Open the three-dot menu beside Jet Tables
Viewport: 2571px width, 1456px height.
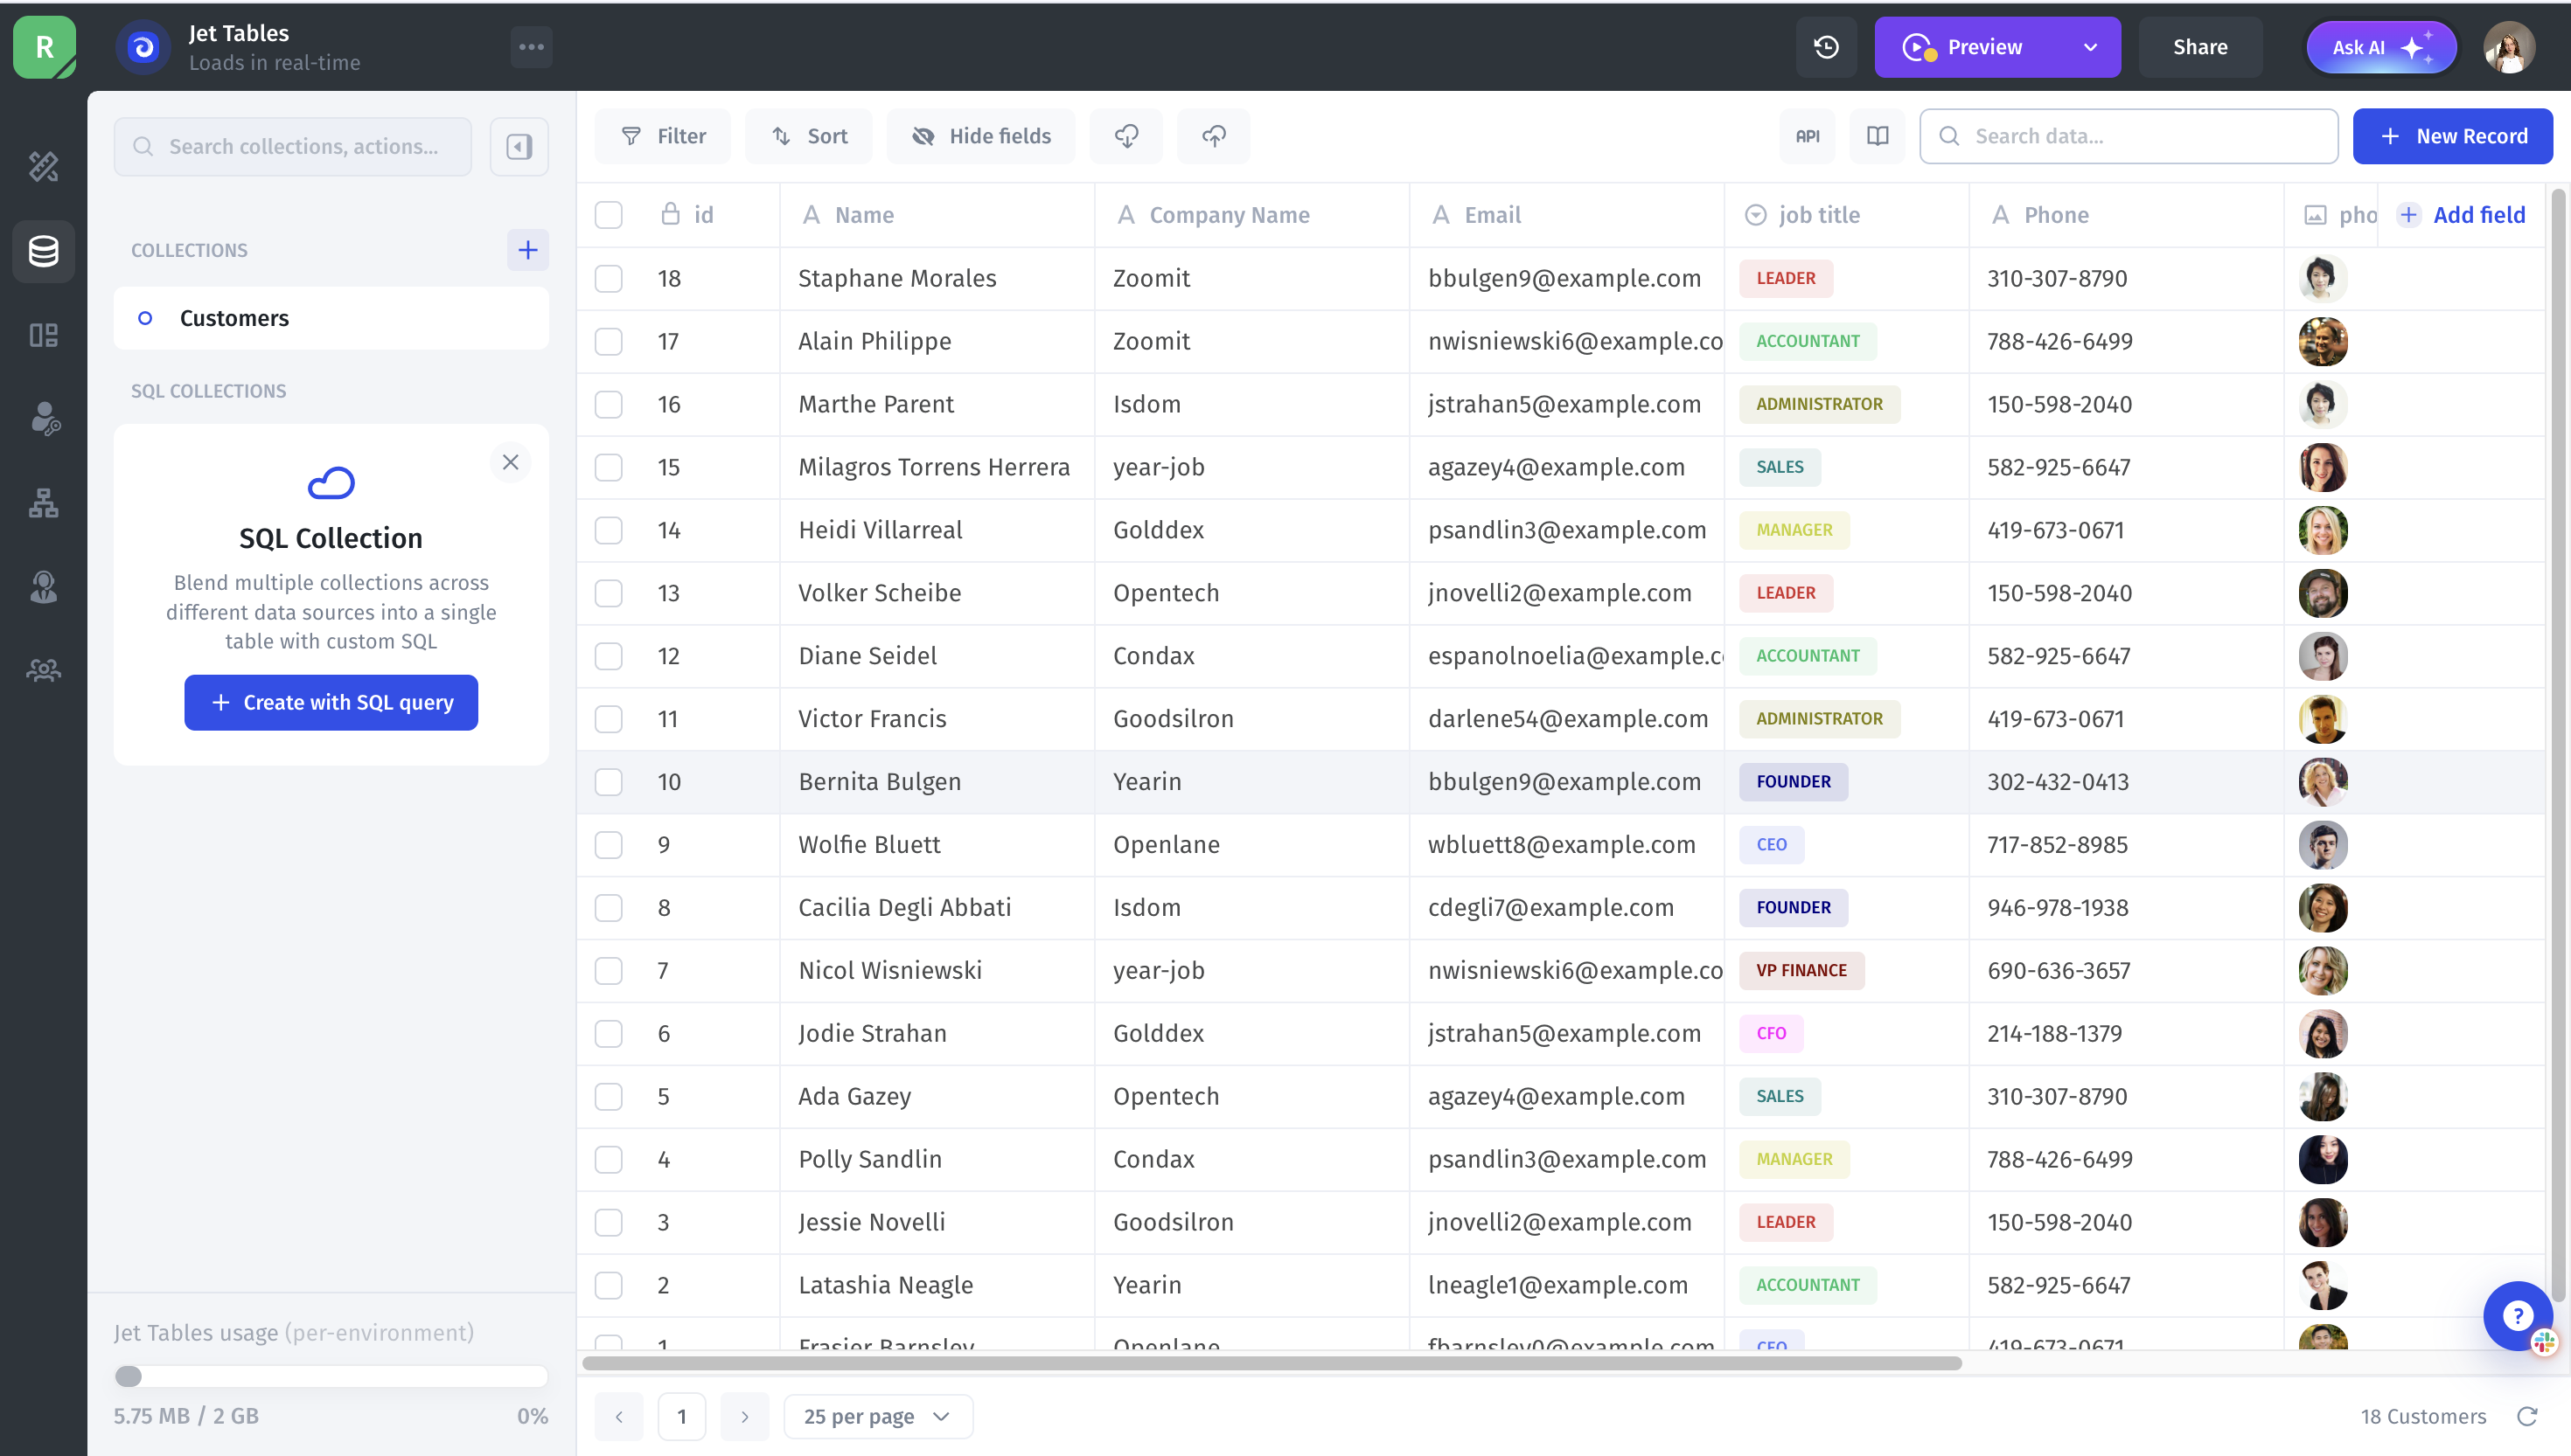pyautogui.click(x=531, y=47)
